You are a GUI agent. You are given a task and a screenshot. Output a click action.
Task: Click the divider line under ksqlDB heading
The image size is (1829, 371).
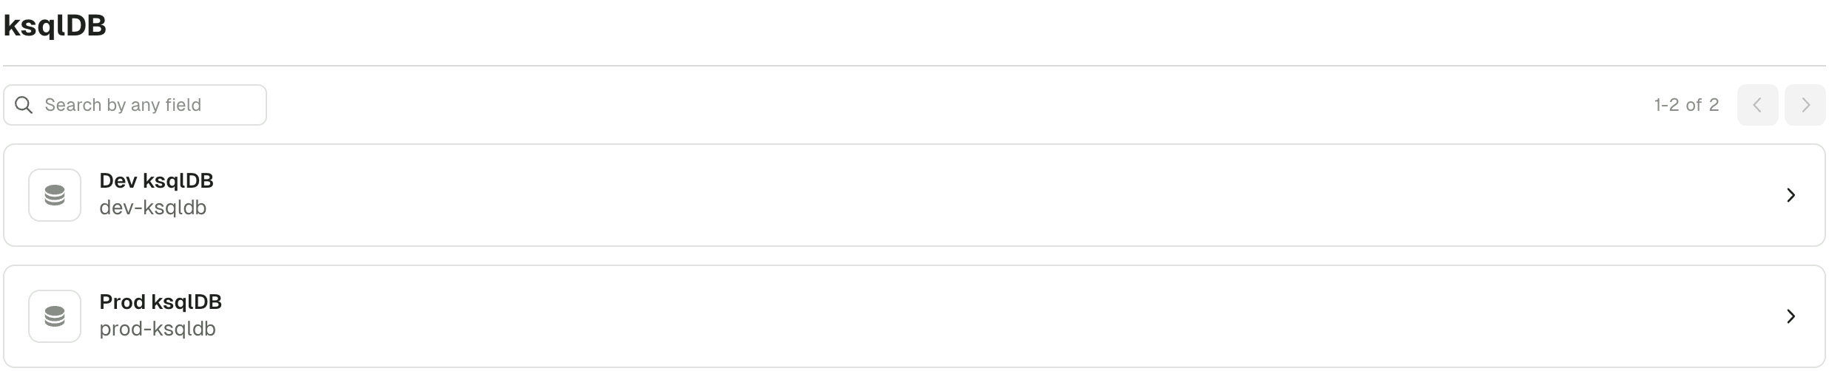click(x=914, y=66)
